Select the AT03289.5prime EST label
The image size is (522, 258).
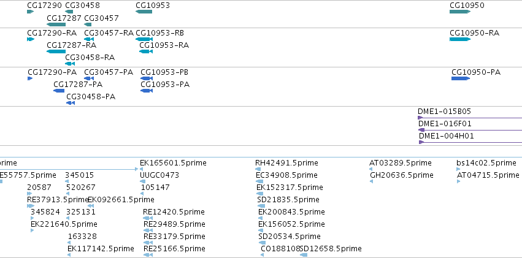tap(401, 163)
